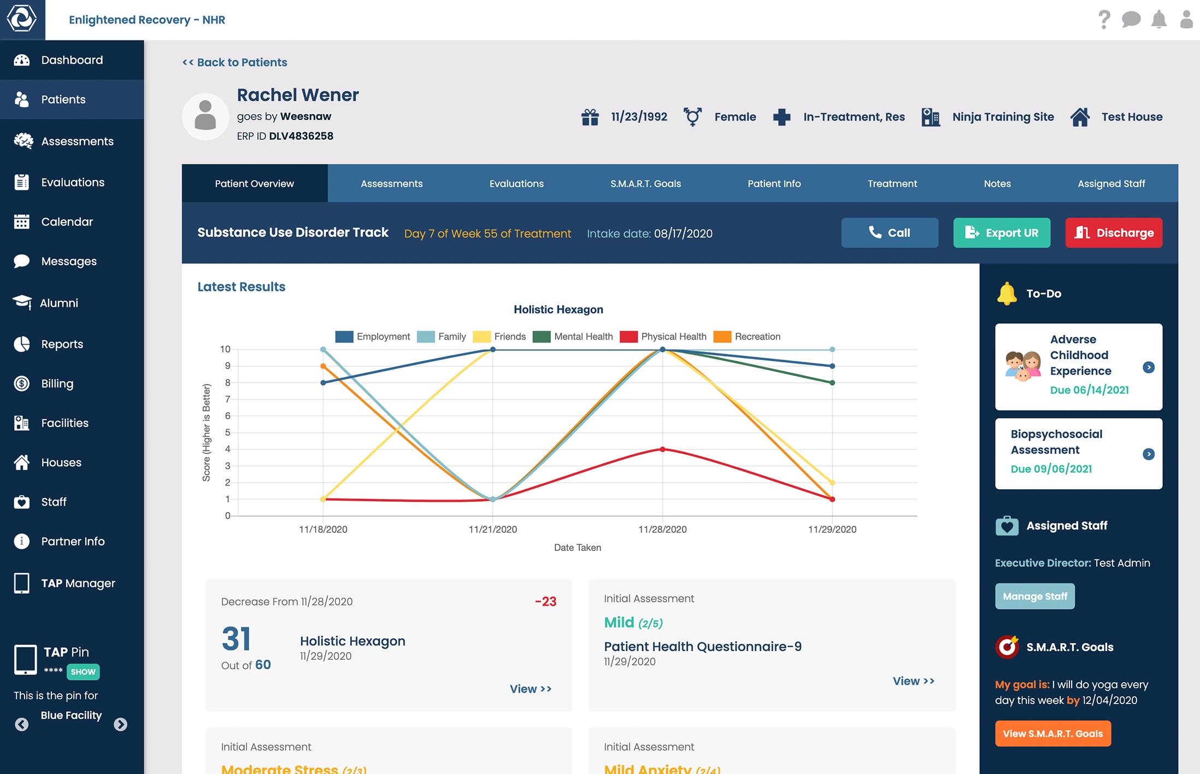Open the chat messages icon in header
The height and width of the screenshot is (774, 1200).
click(1131, 20)
